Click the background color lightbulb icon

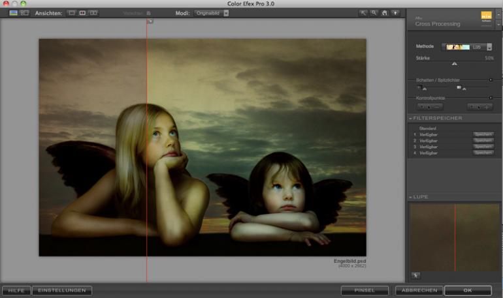click(x=395, y=13)
